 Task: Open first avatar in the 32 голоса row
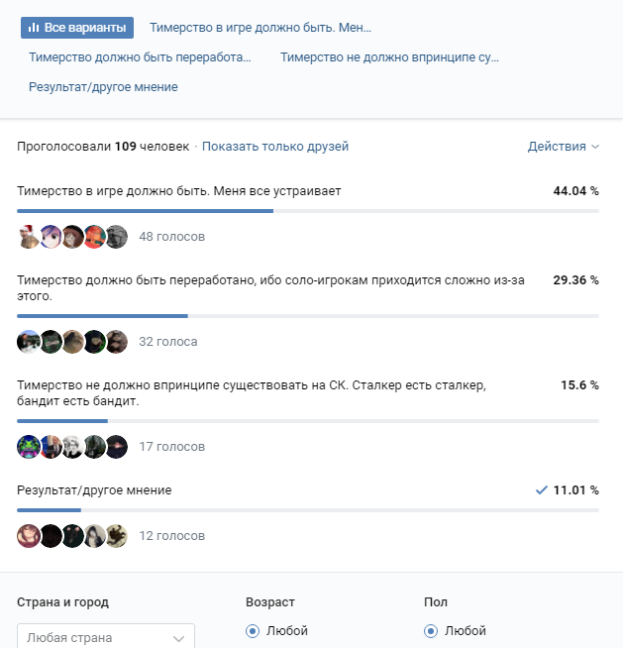[x=29, y=342]
